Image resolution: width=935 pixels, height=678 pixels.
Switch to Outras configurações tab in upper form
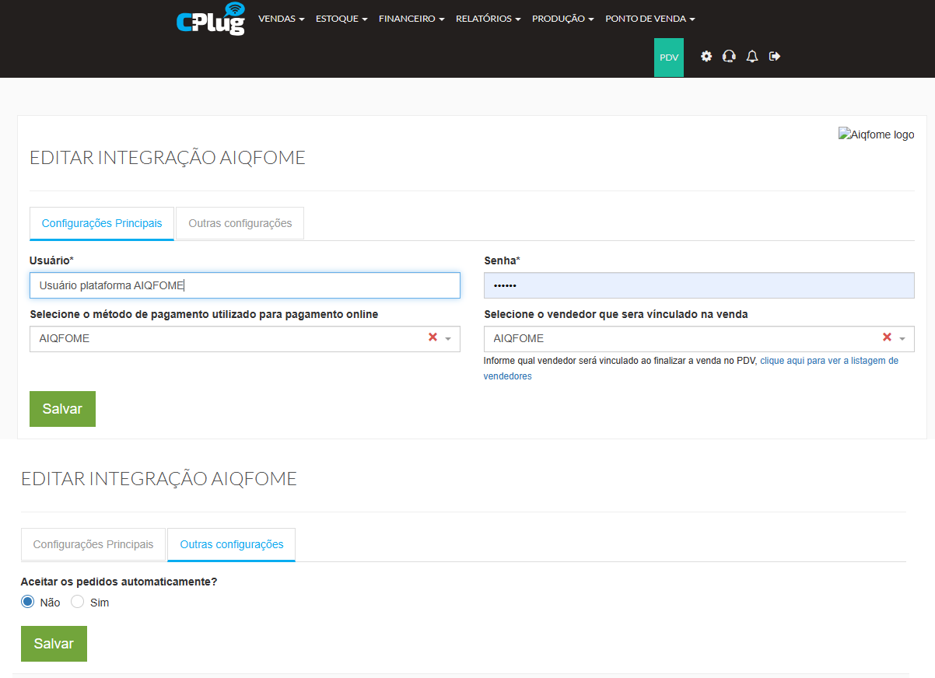[x=240, y=223]
